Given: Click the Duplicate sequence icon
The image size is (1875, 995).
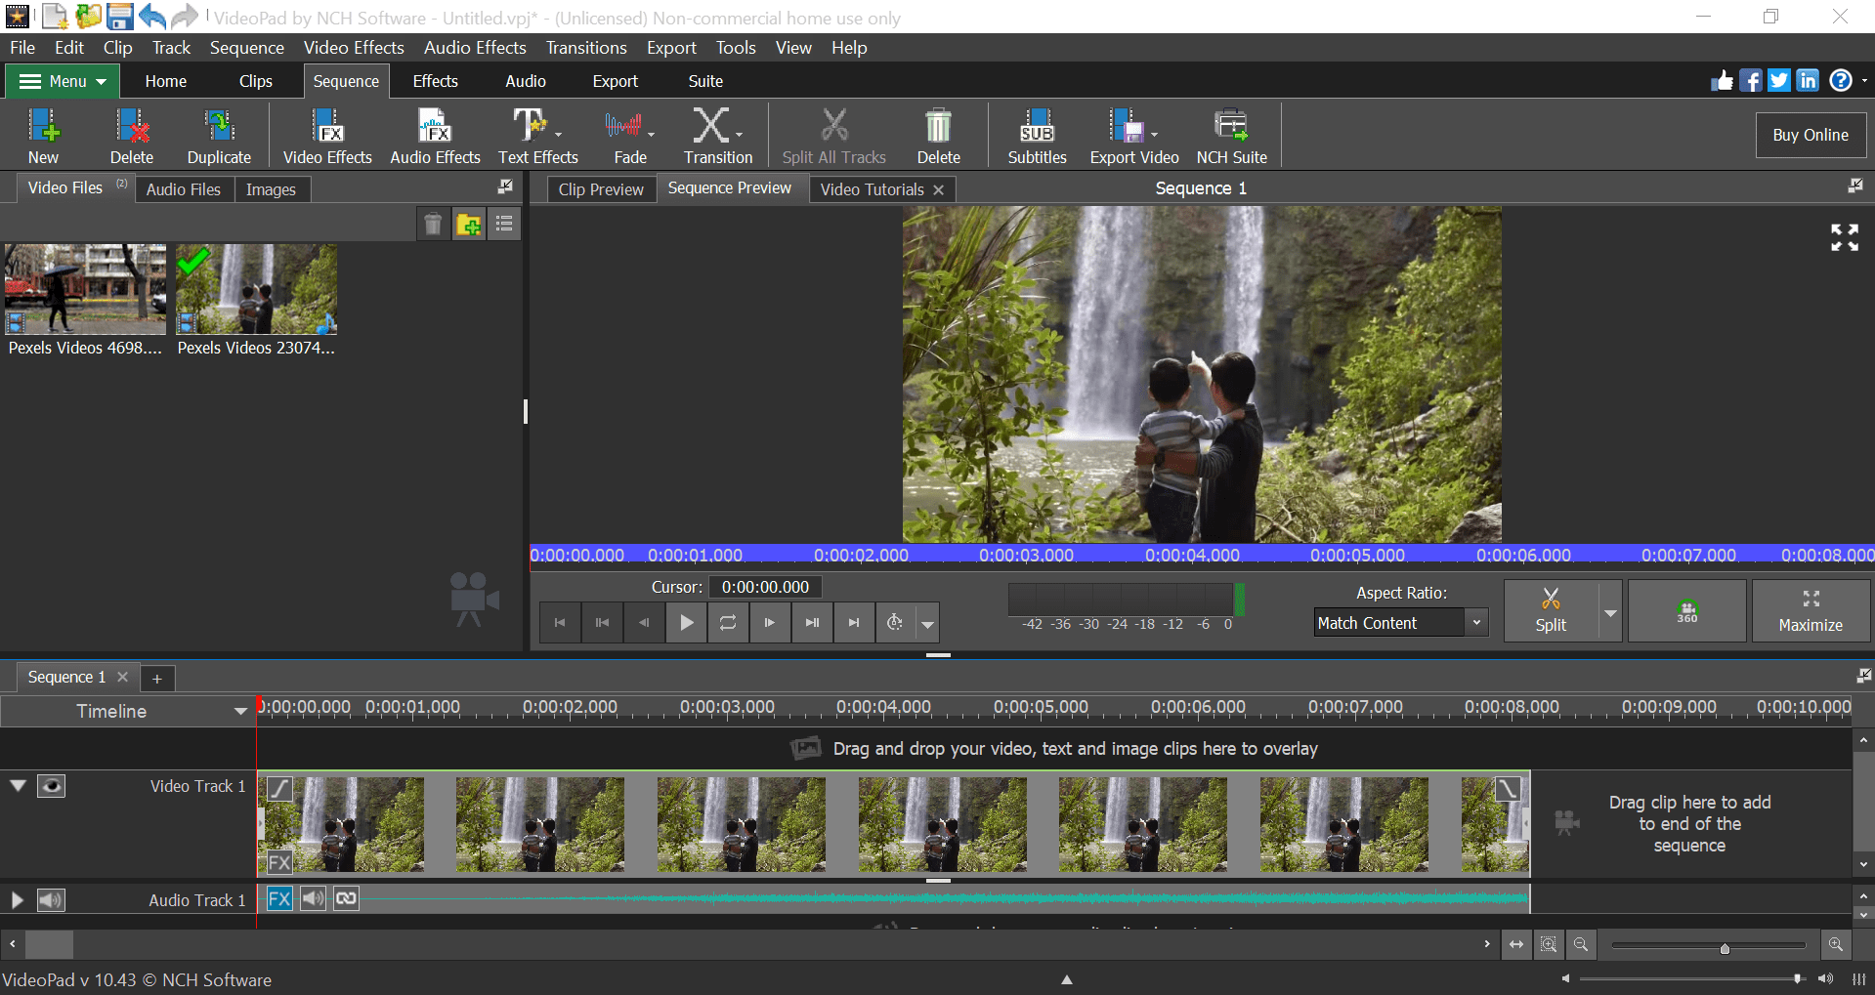Looking at the screenshot, I should [x=219, y=136].
